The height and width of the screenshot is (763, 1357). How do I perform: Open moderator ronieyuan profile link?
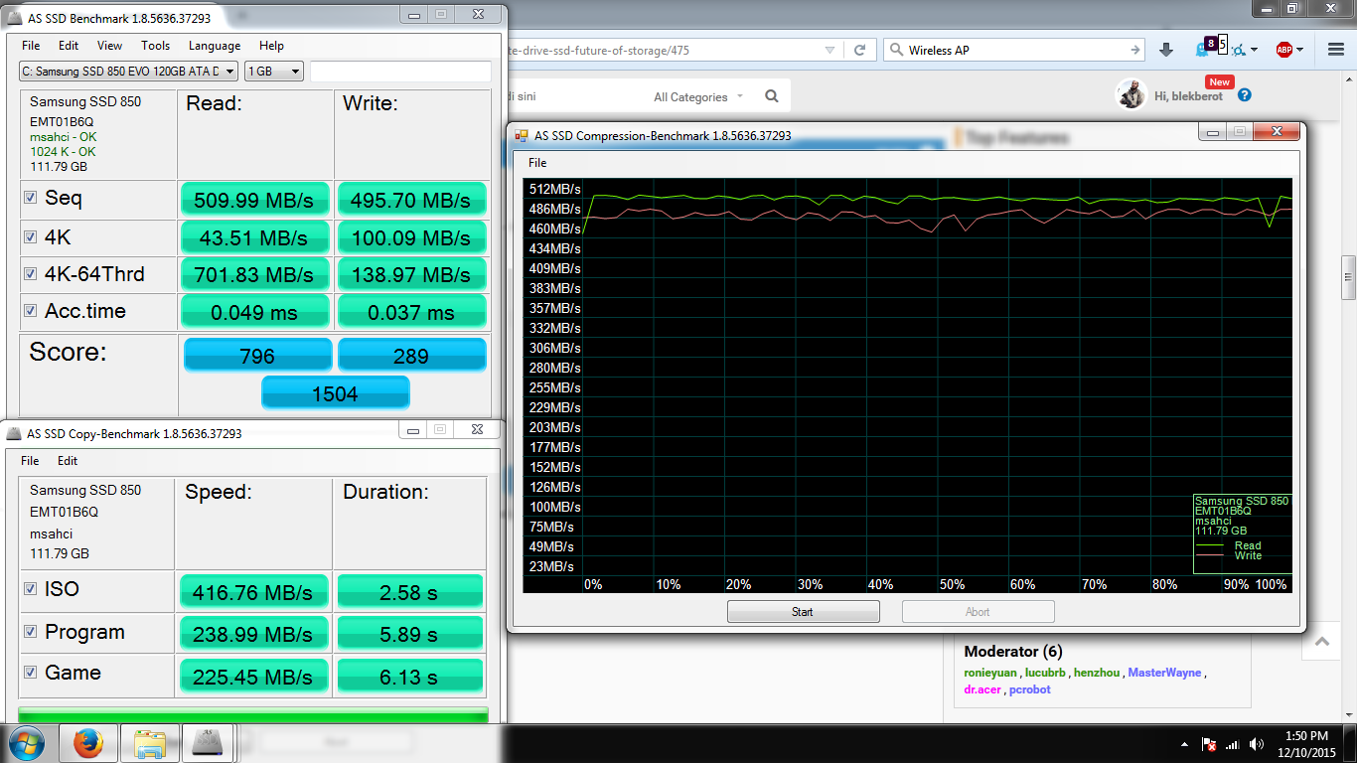[991, 673]
